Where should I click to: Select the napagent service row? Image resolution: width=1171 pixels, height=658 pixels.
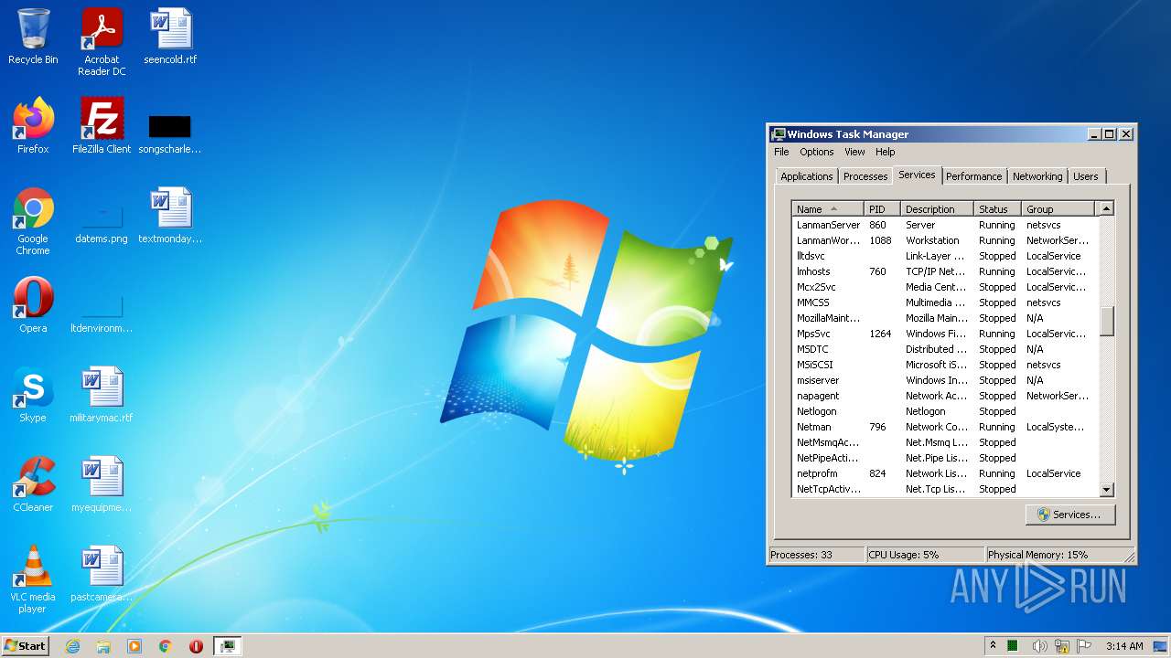pyautogui.click(x=944, y=396)
